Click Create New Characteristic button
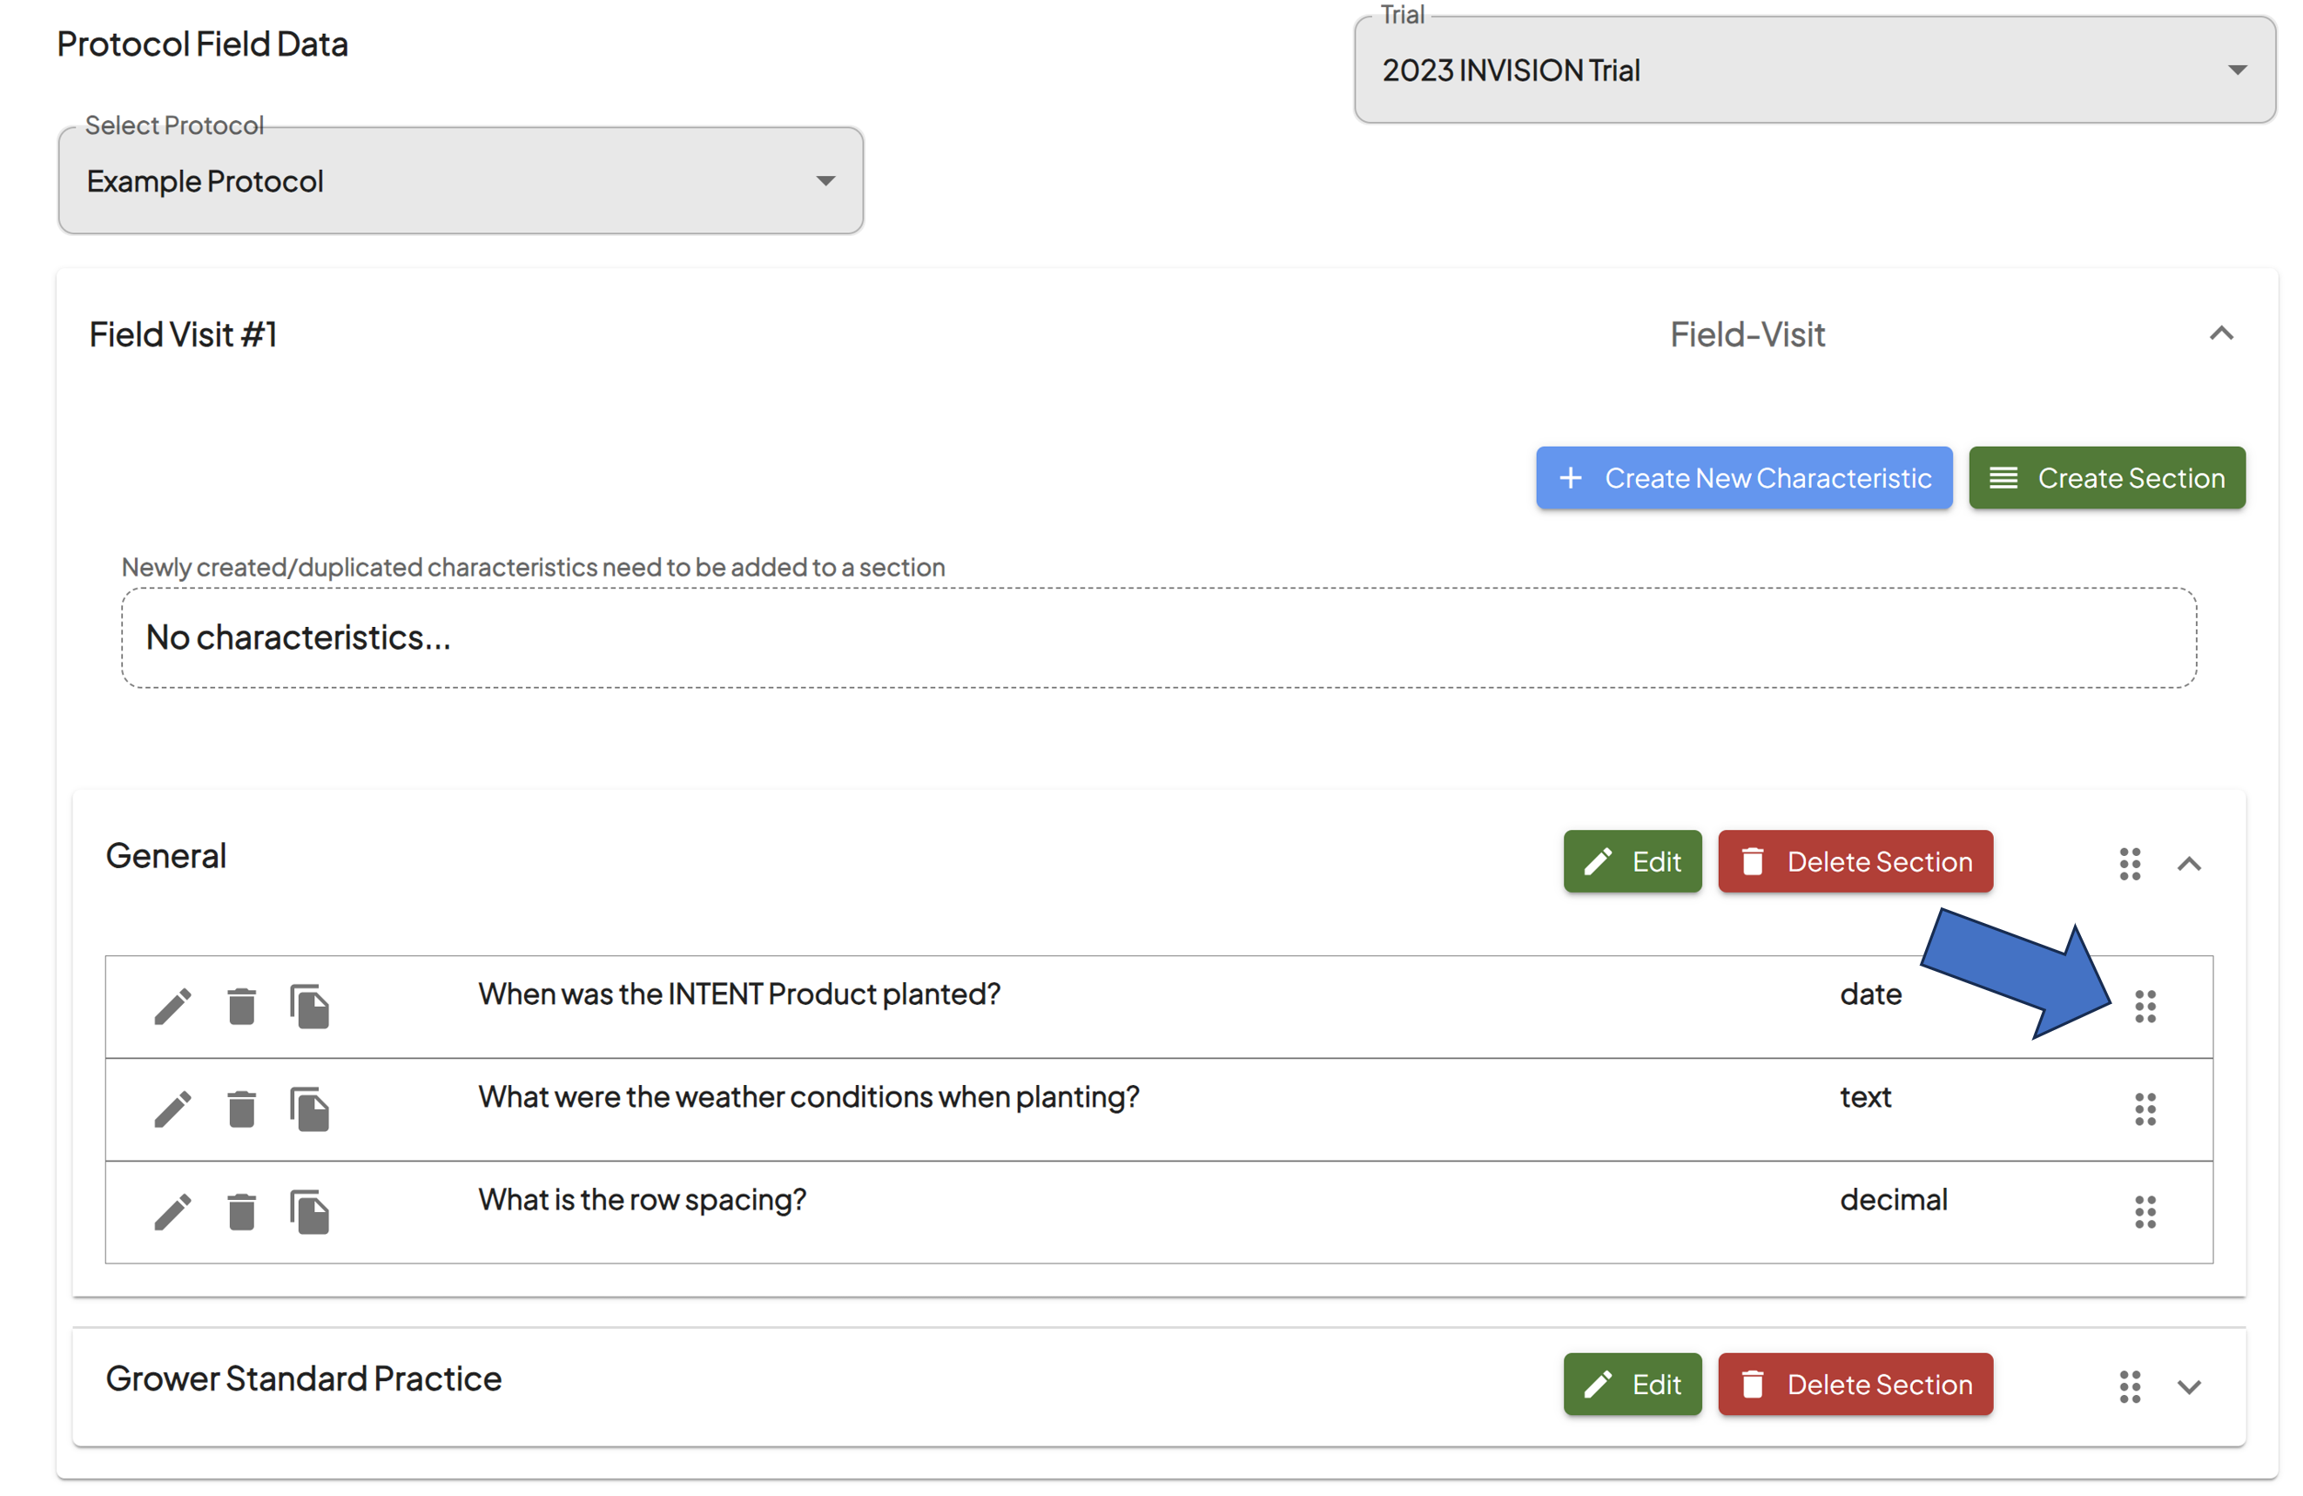Image resolution: width=2303 pixels, height=1496 pixels. click(1744, 477)
